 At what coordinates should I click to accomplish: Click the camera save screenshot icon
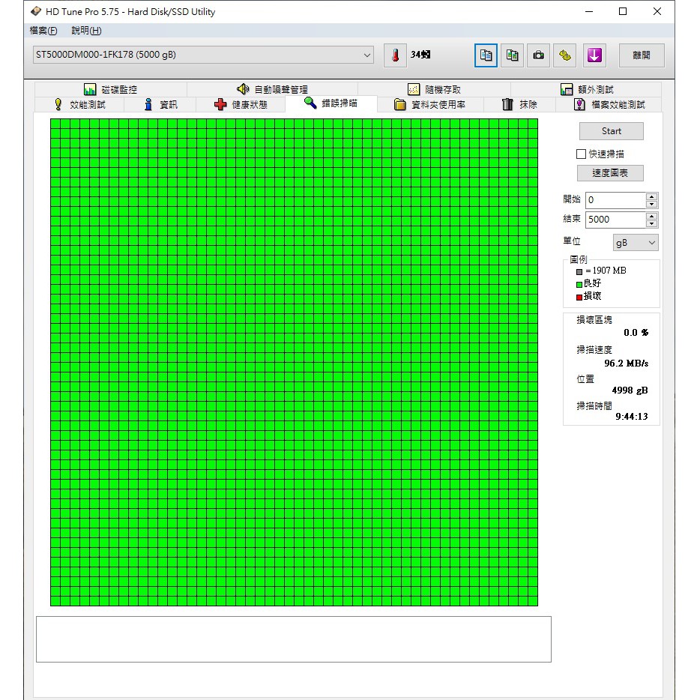[x=538, y=55]
